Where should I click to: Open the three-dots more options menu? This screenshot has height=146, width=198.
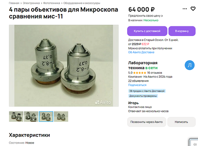pos(184,9)
